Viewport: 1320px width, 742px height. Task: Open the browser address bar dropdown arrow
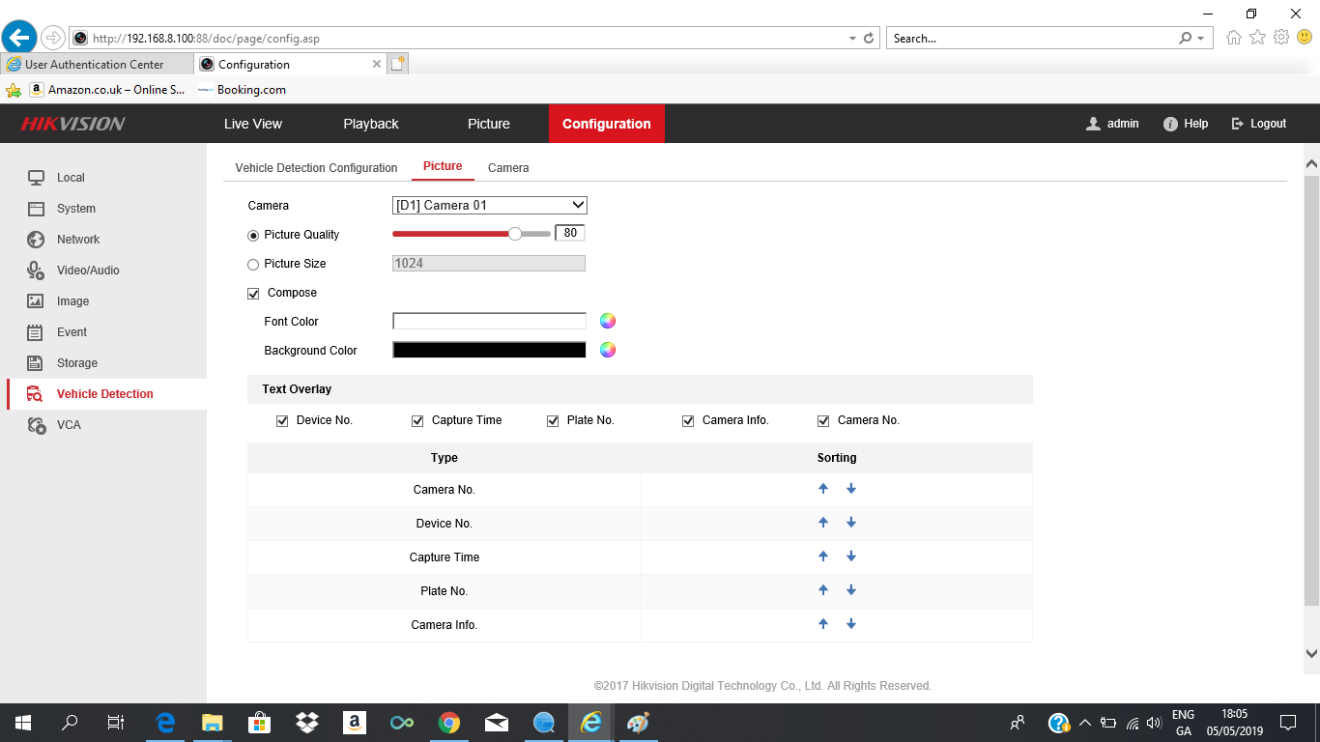pos(852,39)
